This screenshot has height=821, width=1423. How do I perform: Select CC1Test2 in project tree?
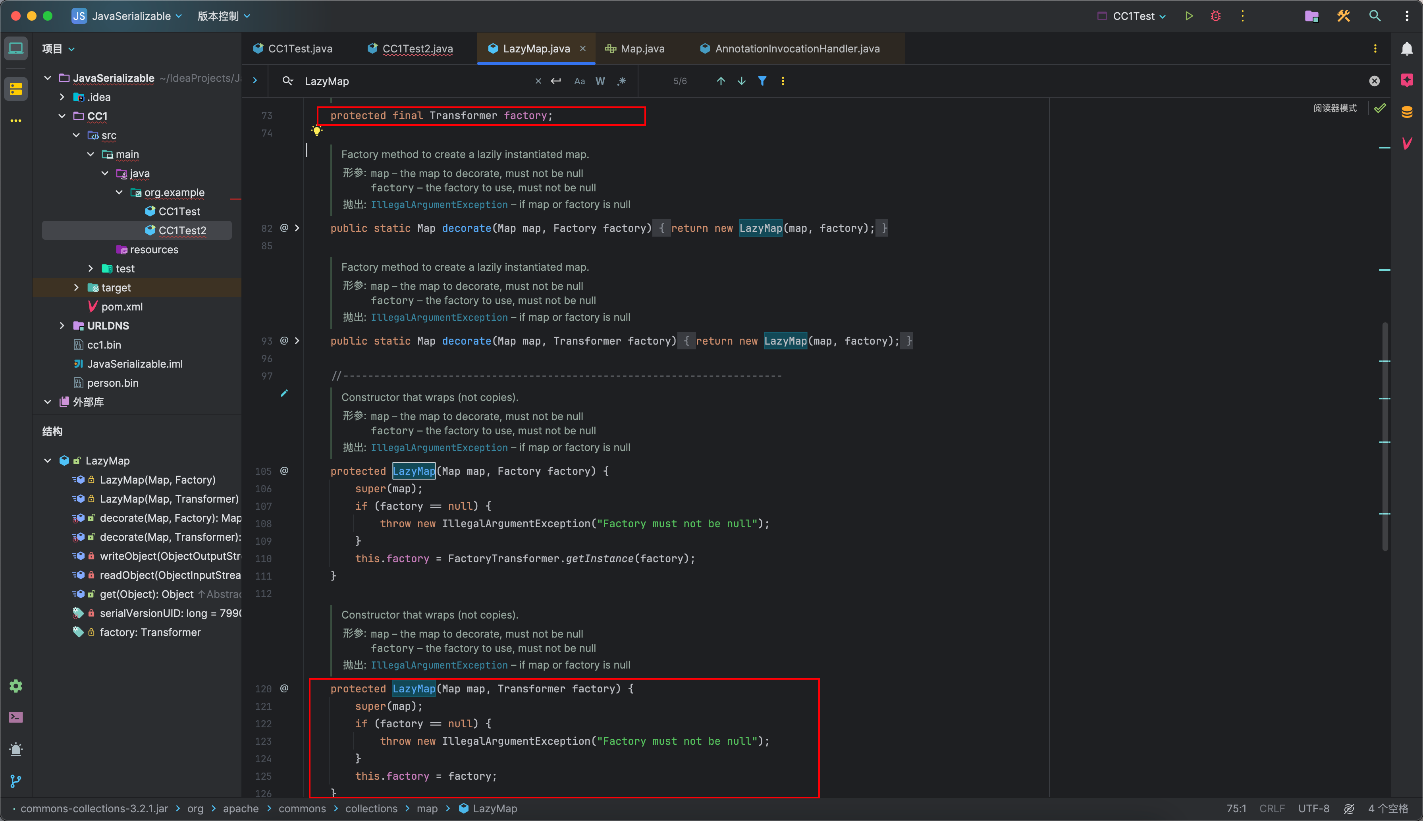click(137, 230)
